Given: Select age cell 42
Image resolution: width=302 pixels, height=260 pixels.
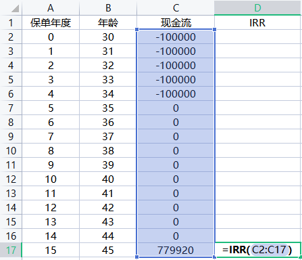Looking at the screenshot, I should 108,207.
